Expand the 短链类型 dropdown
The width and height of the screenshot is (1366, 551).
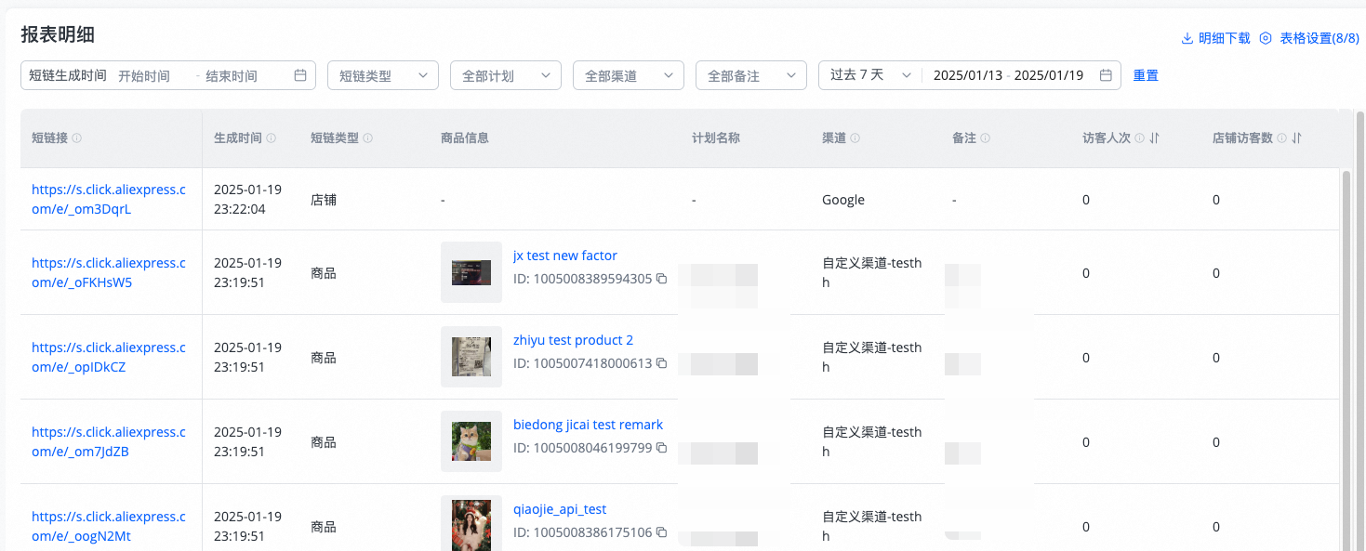(382, 75)
